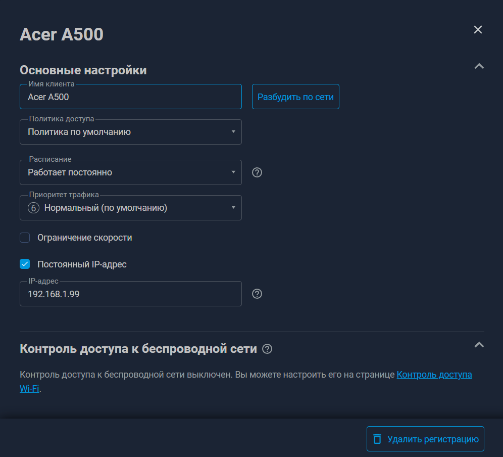Screen dimensions: 503x457
Task: Click the Acer A500 dialog title
Action: point(62,34)
